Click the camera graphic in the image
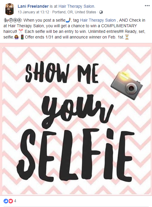Image resolution: width=152 pixels, height=207 pixels. pyautogui.click(x=127, y=86)
